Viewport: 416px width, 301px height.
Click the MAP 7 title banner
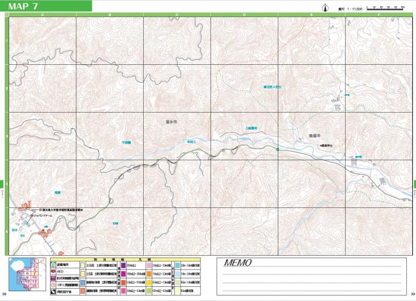pos(46,6)
